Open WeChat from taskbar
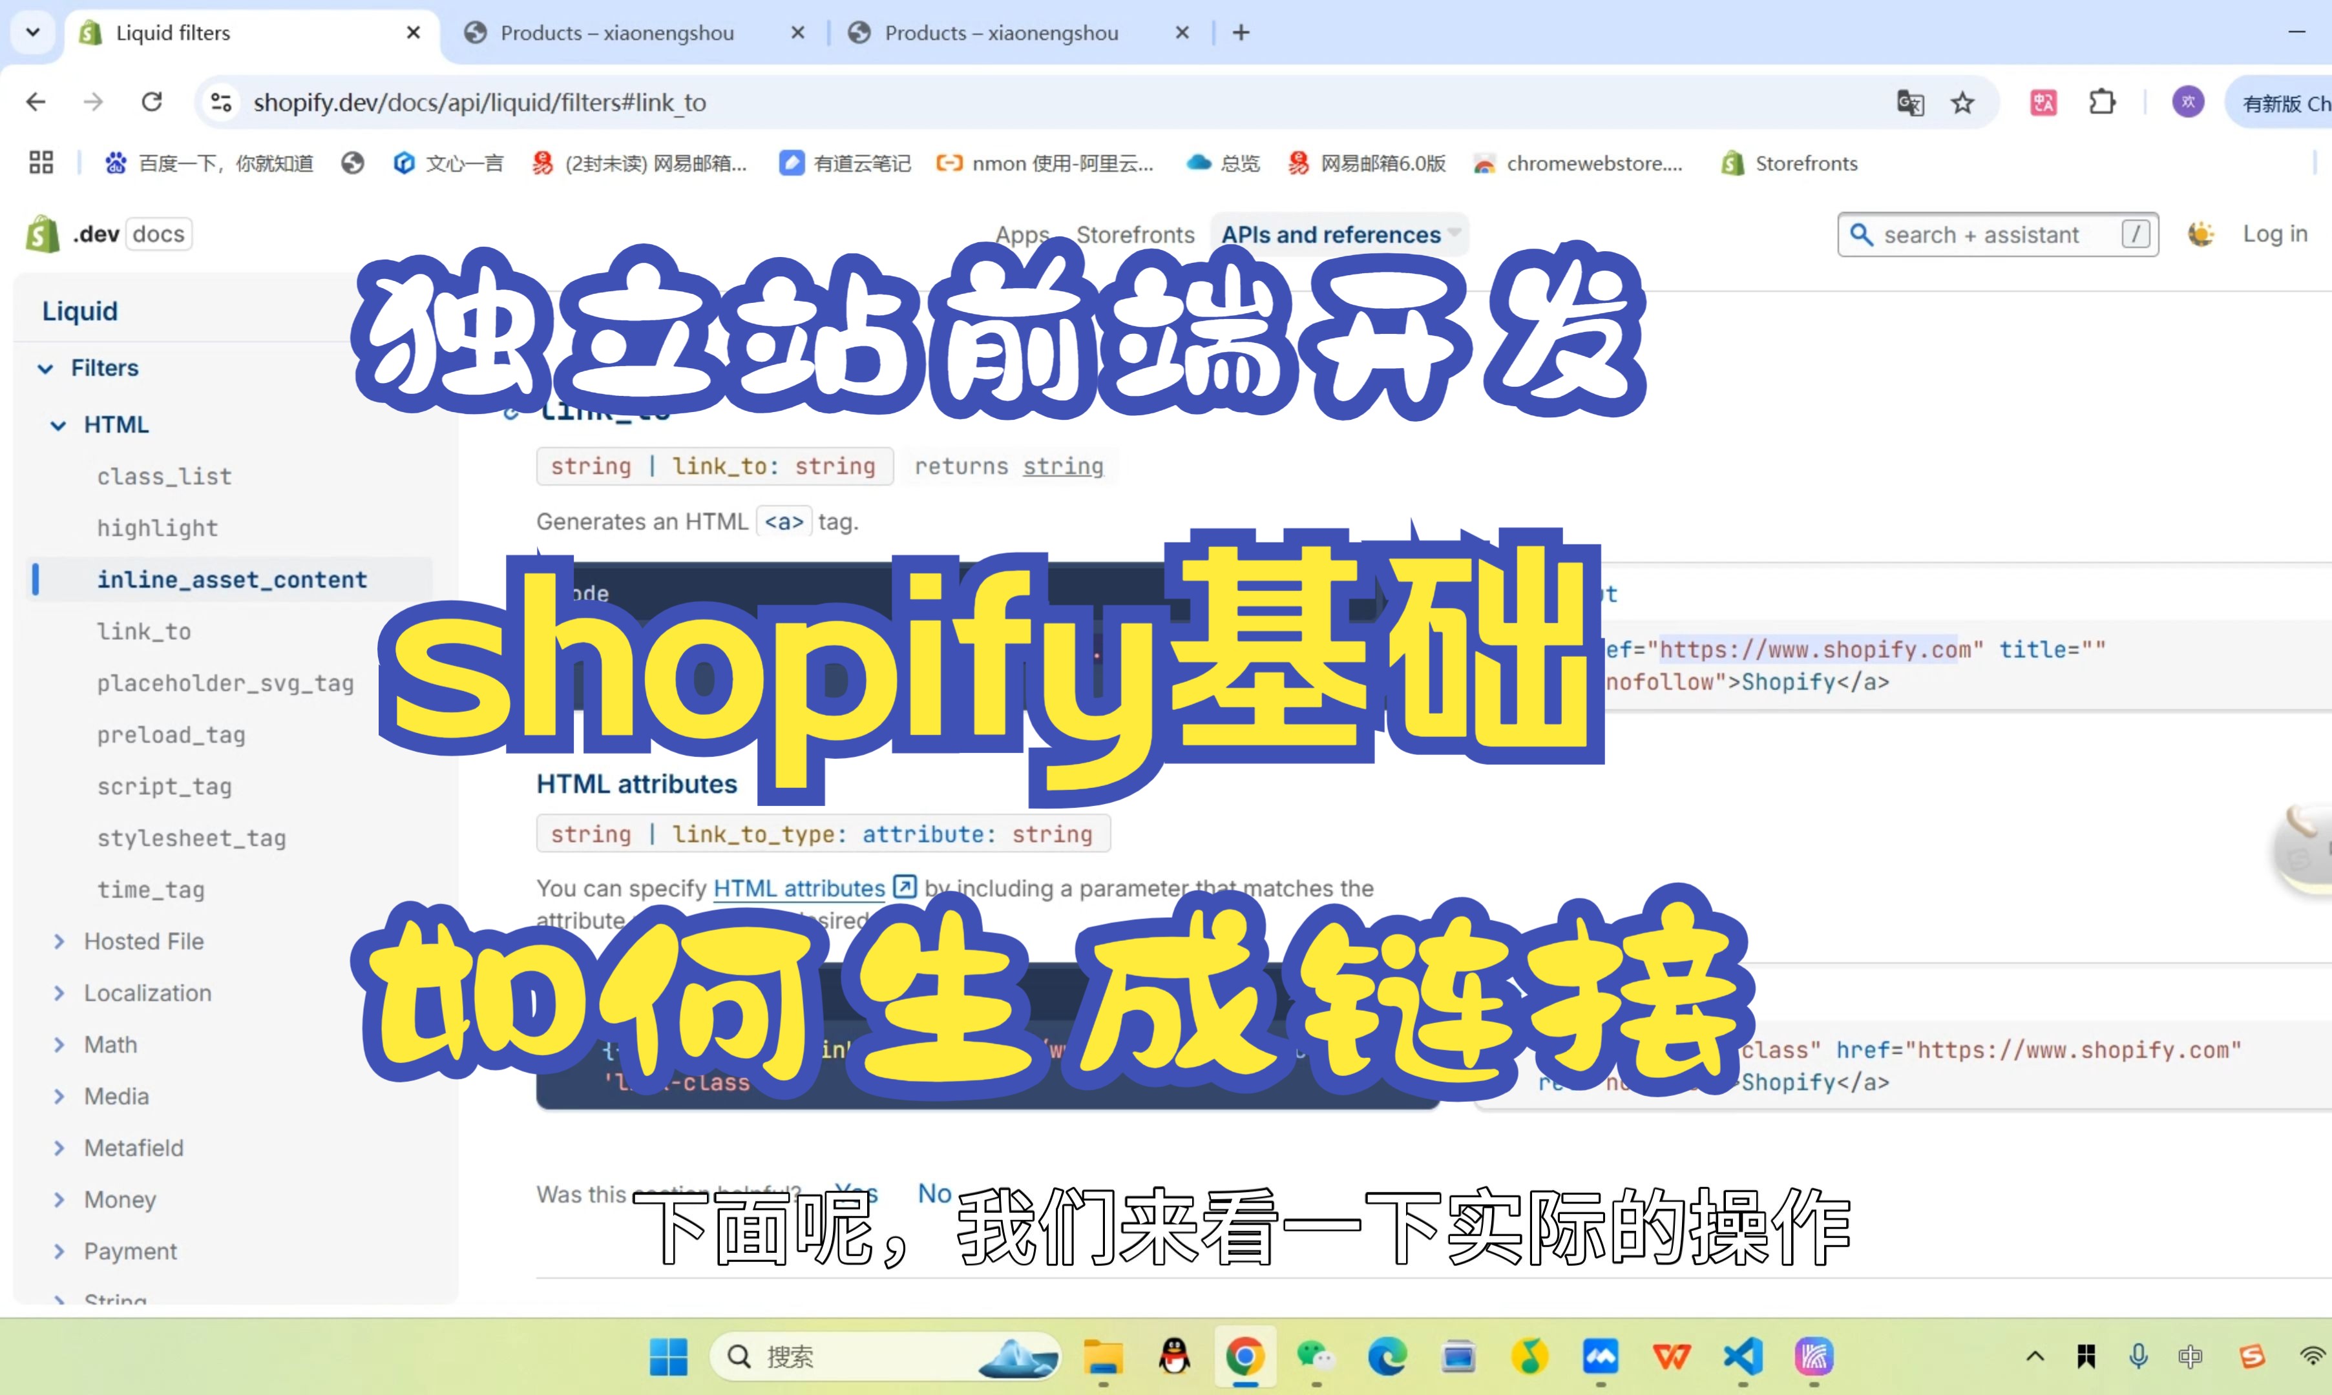Viewport: 2332px width, 1395px height. 1316,1356
